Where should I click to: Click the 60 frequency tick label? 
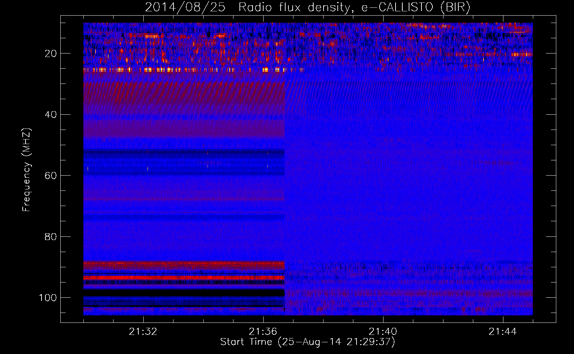[51, 176]
